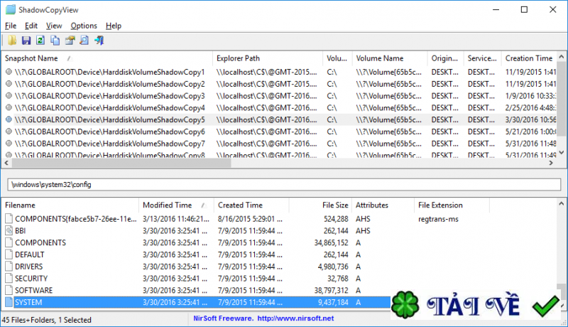Select snapshot HarddiskVolumeShadowCopy2 row

pos(279,84)
